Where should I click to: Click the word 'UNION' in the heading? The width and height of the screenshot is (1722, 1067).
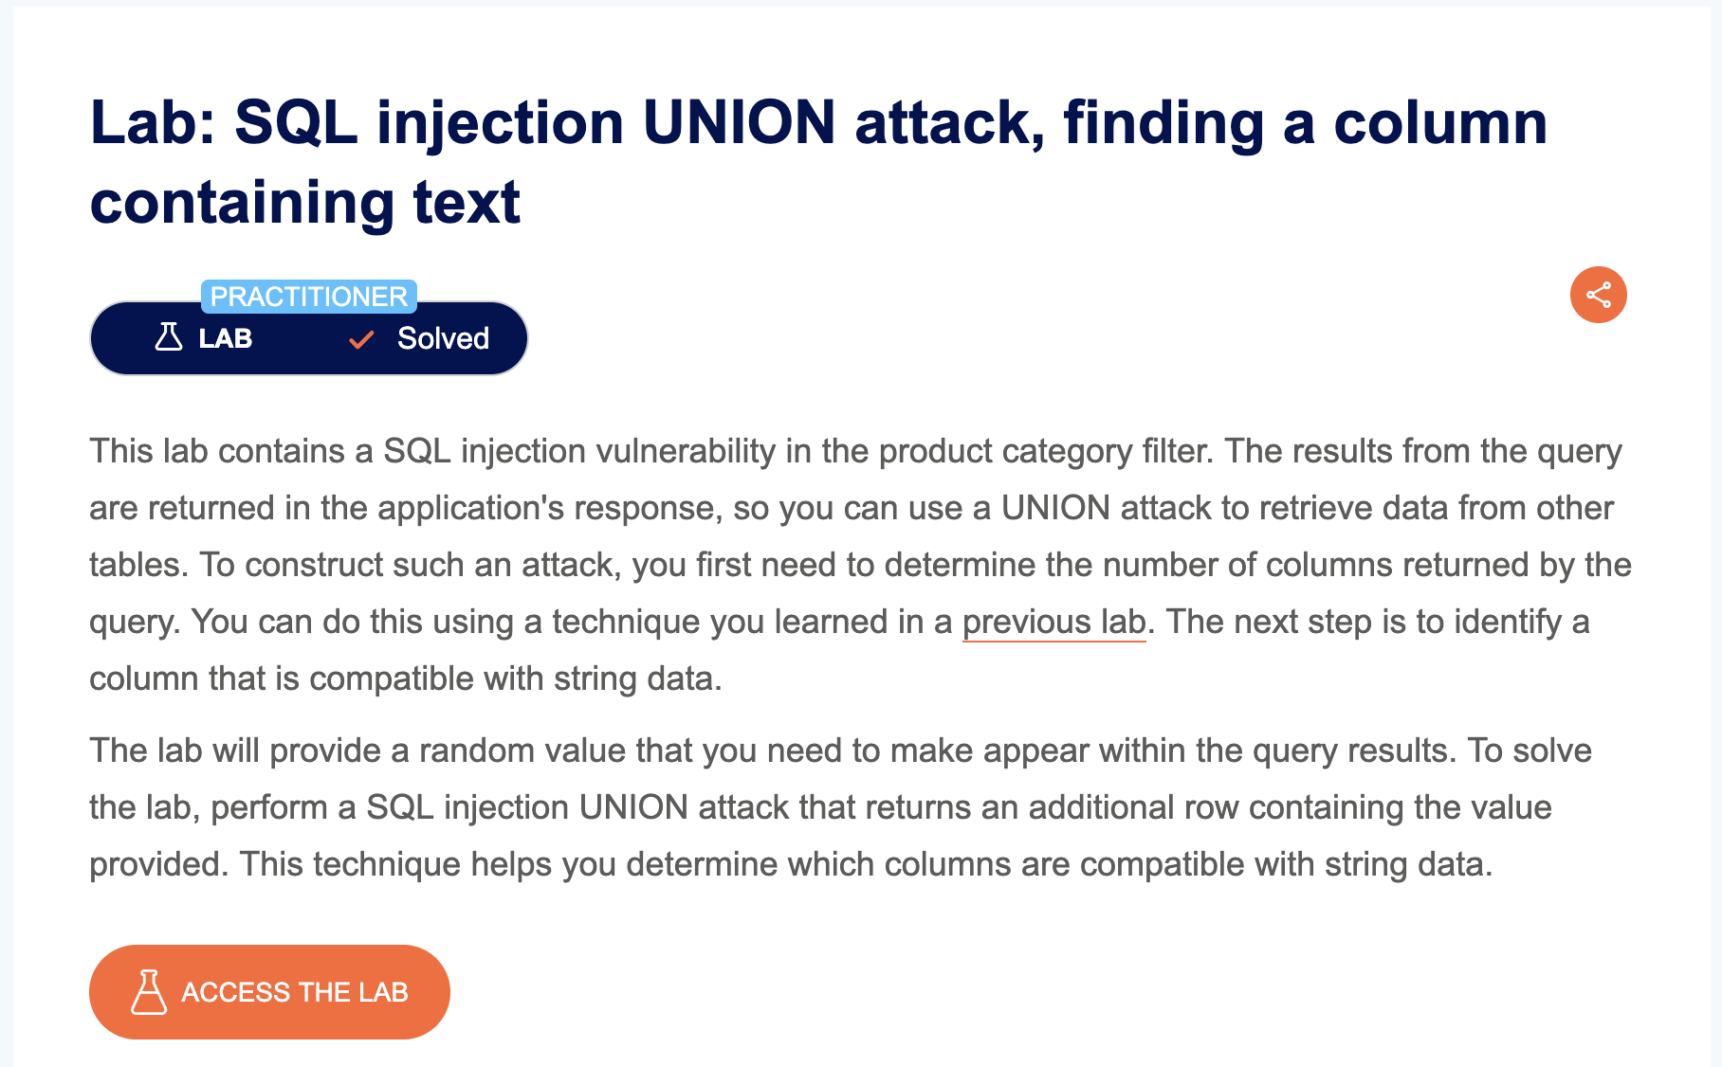[x=740, y=122]
